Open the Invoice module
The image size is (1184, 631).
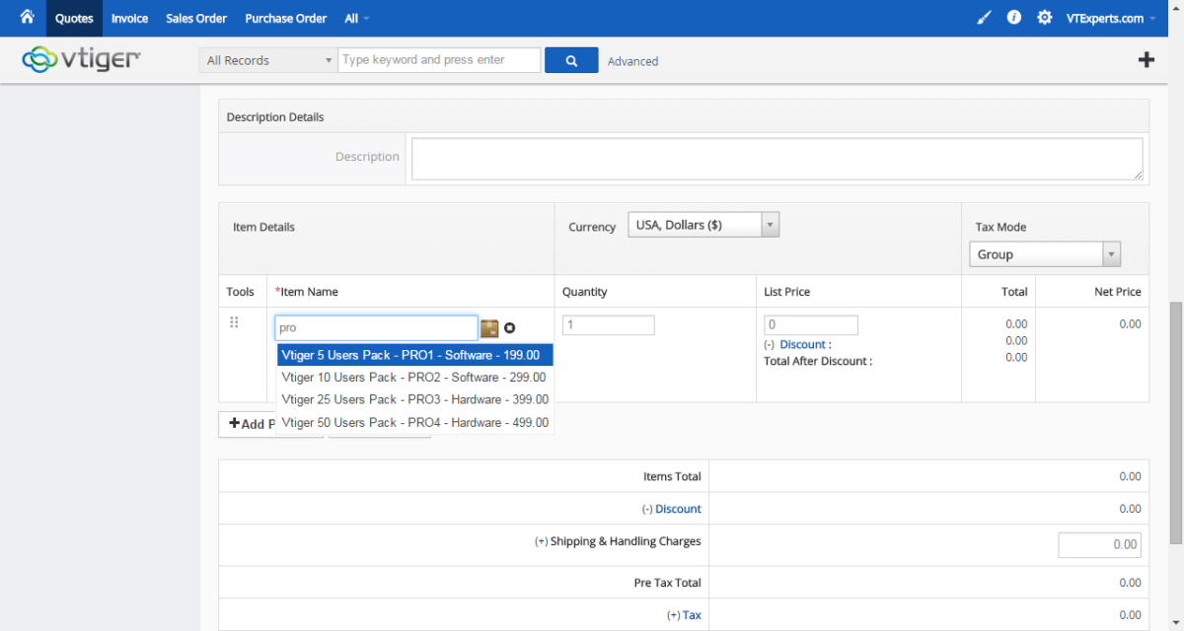pyautogui.click(x=129, y=18)
